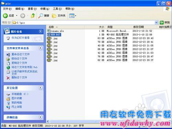The width and height of the screenshot is (172, 129).
Task: Open the 查看(V) menu
Action: coord(32,9)
